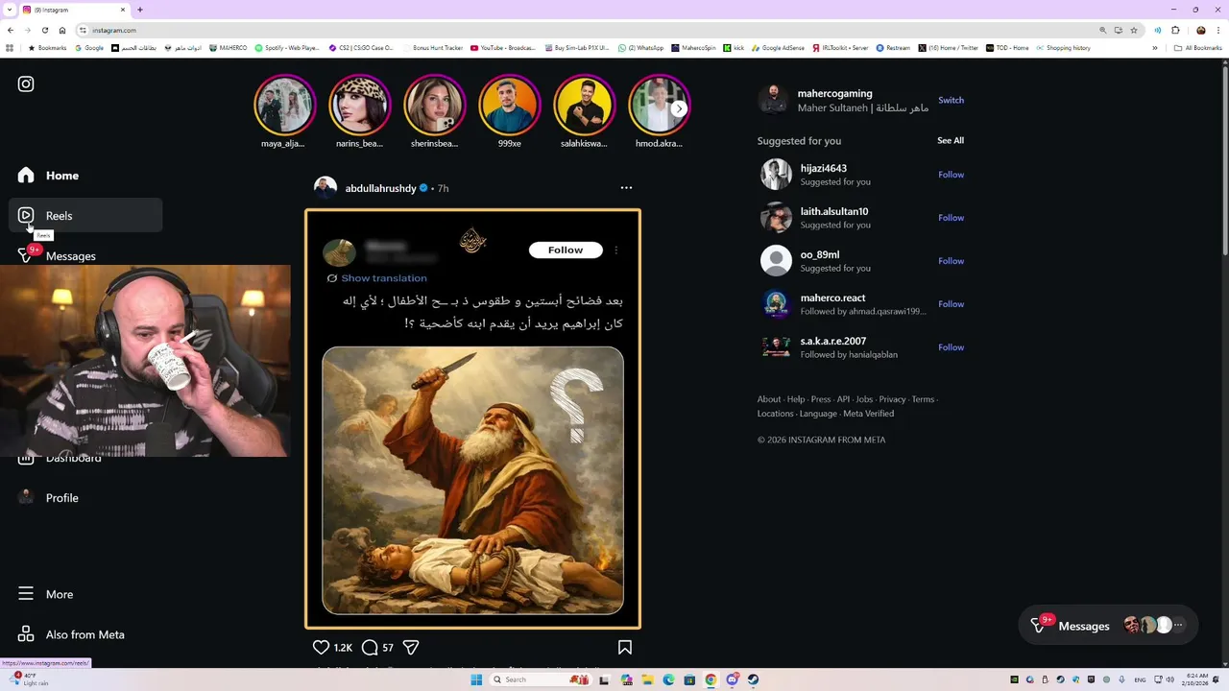The height and width of the screenshot is (691, 1229).
Task: Follow laith.alsultan10
Action: pyautogui.click(x=951, y=218)
